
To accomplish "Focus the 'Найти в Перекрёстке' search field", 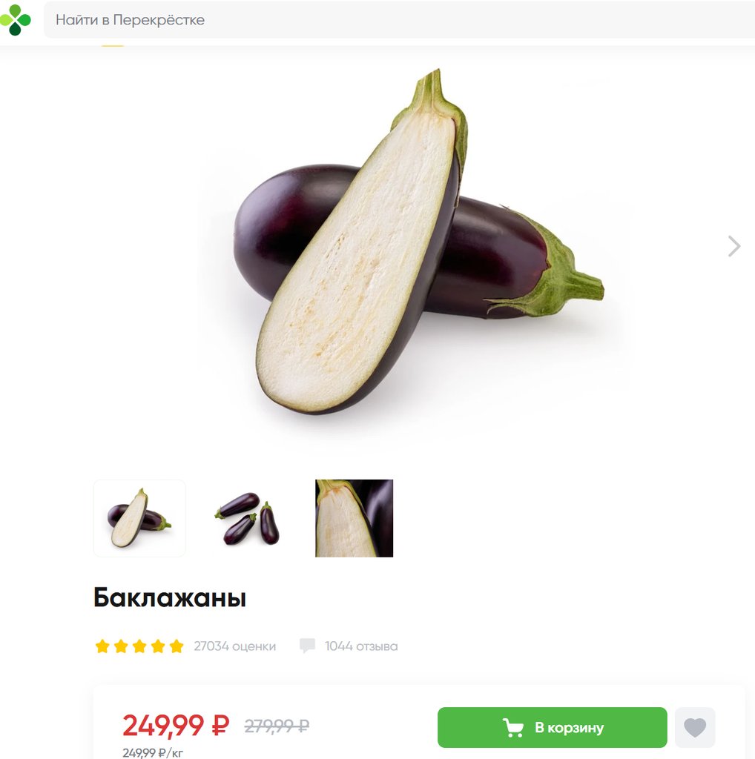I will 399,20.
